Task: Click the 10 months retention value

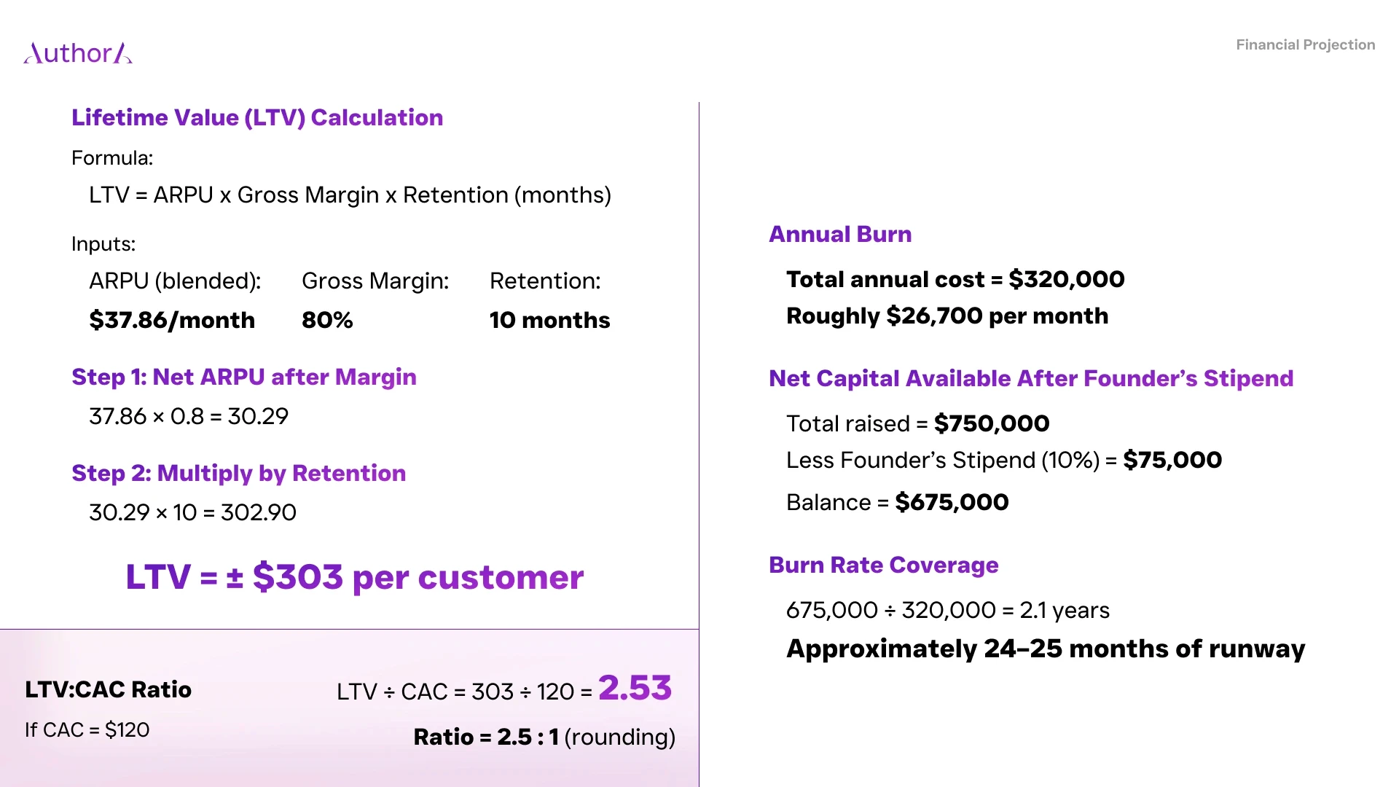Action: (549, 320)
